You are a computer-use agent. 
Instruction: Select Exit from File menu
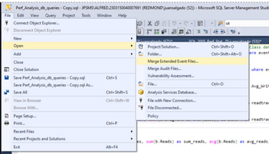[x=69, y=147]
